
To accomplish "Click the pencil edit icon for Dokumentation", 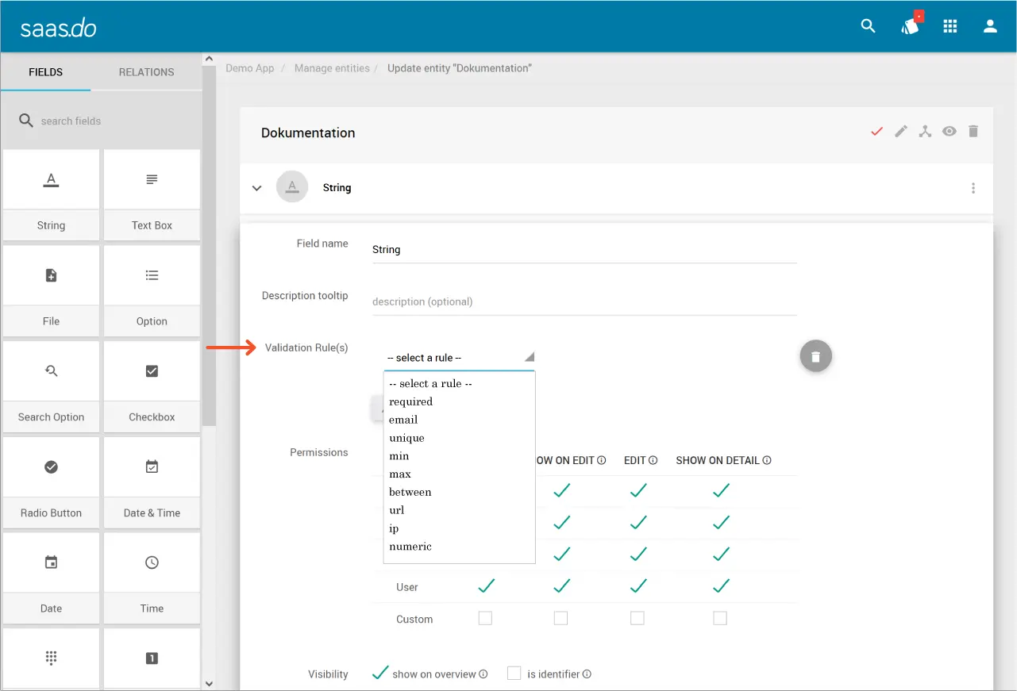I will click(x=900, y=132).
